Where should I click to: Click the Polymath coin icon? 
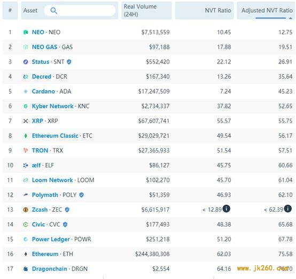[x=26, y=195]
